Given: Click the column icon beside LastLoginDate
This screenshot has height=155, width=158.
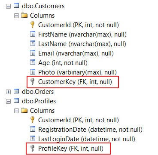Looking at the screenshot, I should pyautogui.click(x=33, y=139).
